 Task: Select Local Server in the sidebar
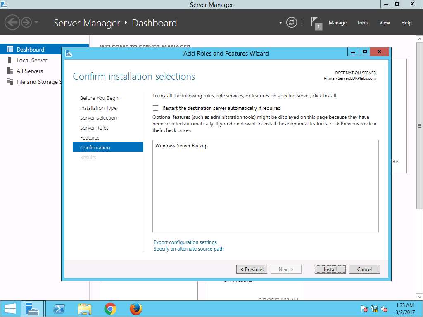pyautogui.click(x=32, y=60)
